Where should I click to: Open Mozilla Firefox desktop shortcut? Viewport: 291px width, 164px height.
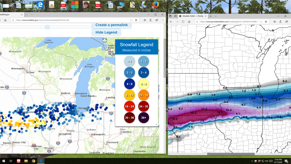[155, 6]
